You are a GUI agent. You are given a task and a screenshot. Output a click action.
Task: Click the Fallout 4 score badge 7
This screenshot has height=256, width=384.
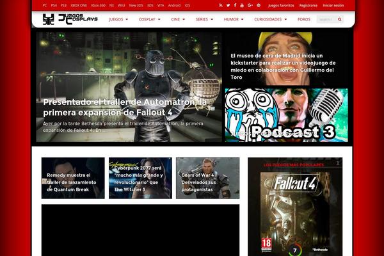pyautogui.click(x=295, y=250)
